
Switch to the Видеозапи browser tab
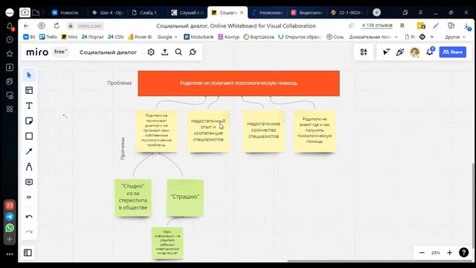[x=307, y=13]
